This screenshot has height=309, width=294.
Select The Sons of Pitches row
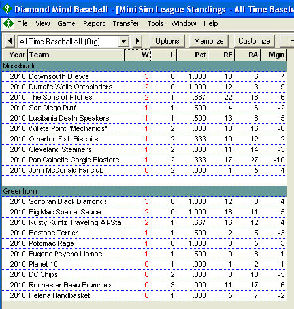click(144, 97)
